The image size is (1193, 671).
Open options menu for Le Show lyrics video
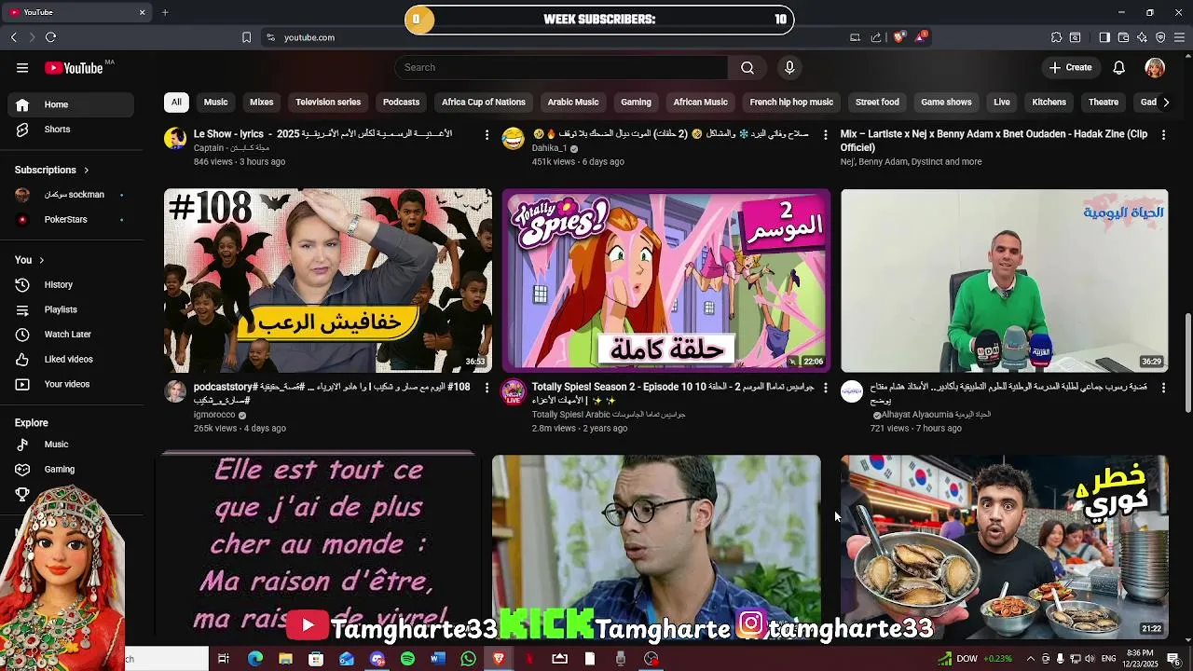(487, 135)
